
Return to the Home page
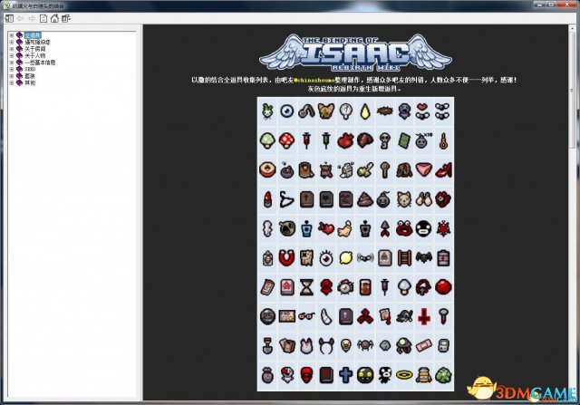tap(54, 18)
